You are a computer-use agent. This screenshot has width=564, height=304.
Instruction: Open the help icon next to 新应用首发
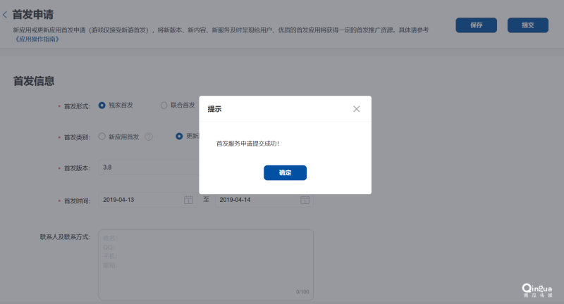click(x=149, y=137)
